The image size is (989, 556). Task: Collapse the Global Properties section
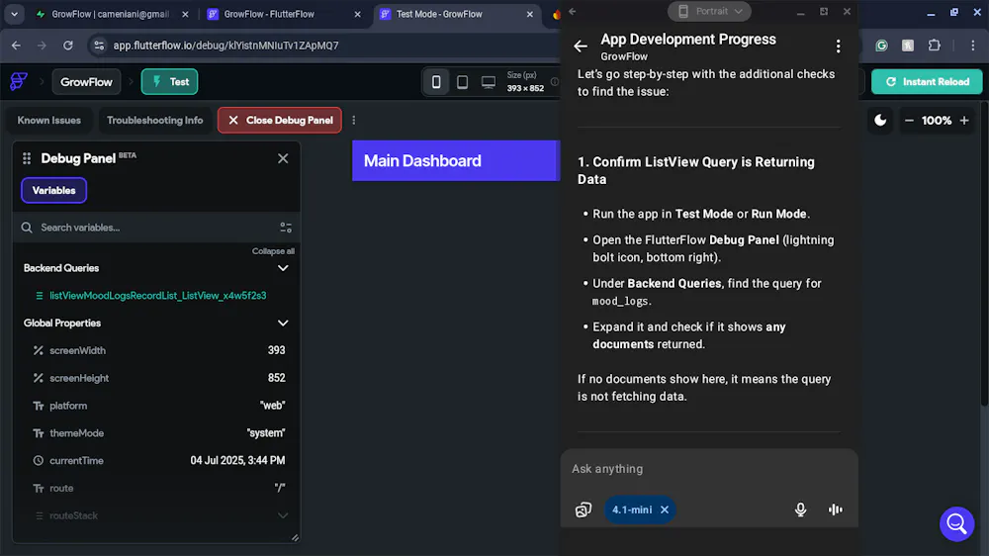point(283,324)
